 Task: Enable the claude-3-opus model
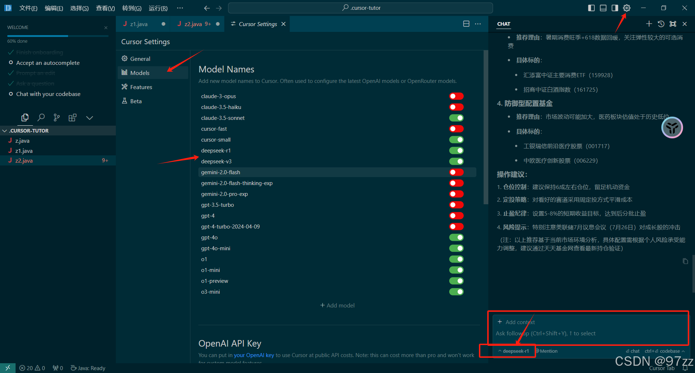tap(456, 96)
